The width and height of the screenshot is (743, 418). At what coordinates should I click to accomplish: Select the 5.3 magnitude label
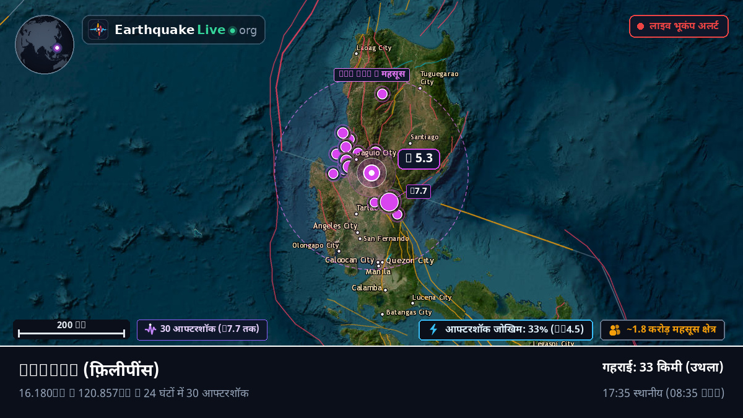(x=419, y=159)
